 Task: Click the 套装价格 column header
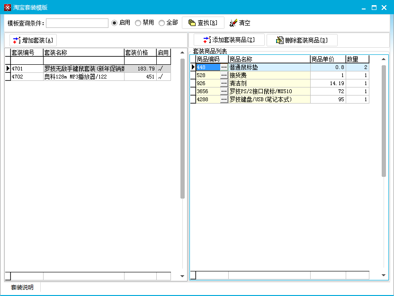click(x=140, y=52)
